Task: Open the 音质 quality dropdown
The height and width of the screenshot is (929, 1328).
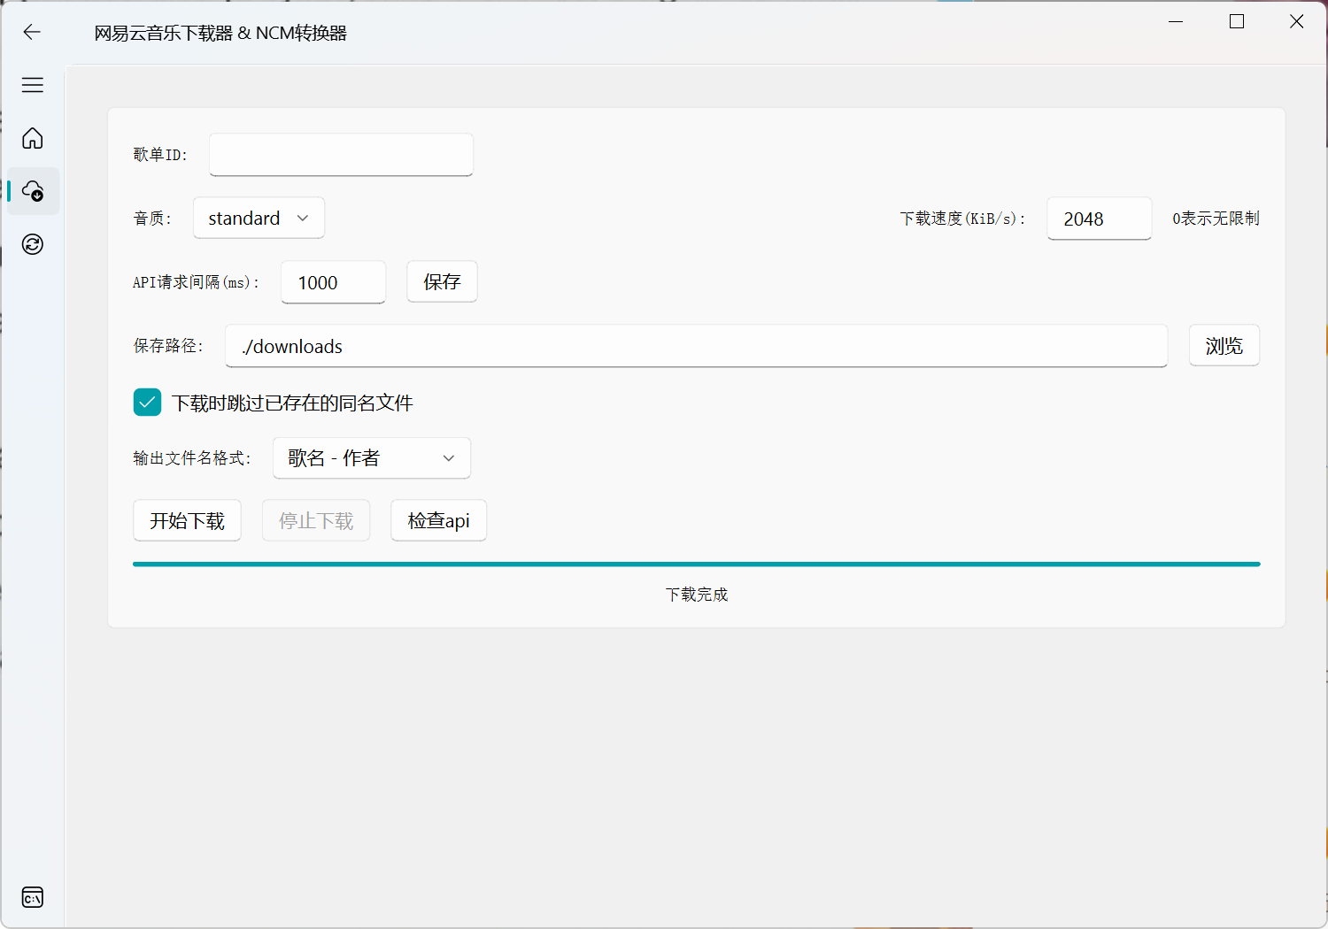Action: click(258, 218)
